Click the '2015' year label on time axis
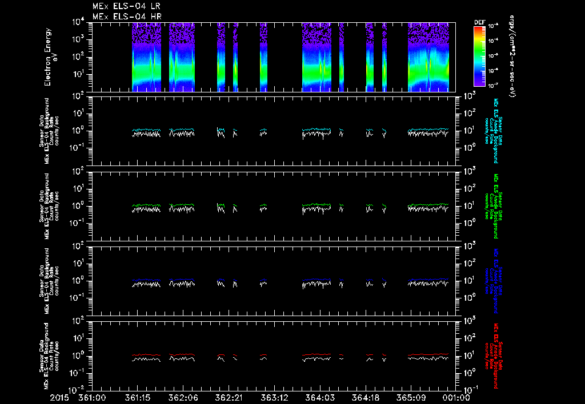The height and width of the screenshot is (404, 585). click(x=59, y=398)
